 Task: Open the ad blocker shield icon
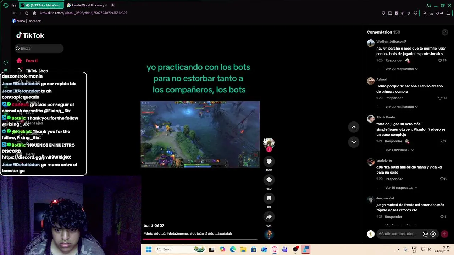coord(396,13)
